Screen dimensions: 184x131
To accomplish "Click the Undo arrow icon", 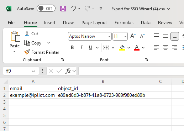I will (73, 9).
